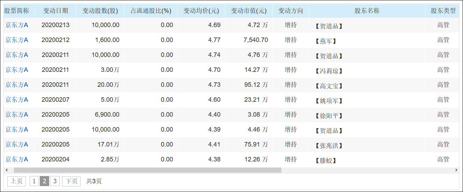
Task: Select shareholder name 【高文宝】
Action: tap(328, 86)
